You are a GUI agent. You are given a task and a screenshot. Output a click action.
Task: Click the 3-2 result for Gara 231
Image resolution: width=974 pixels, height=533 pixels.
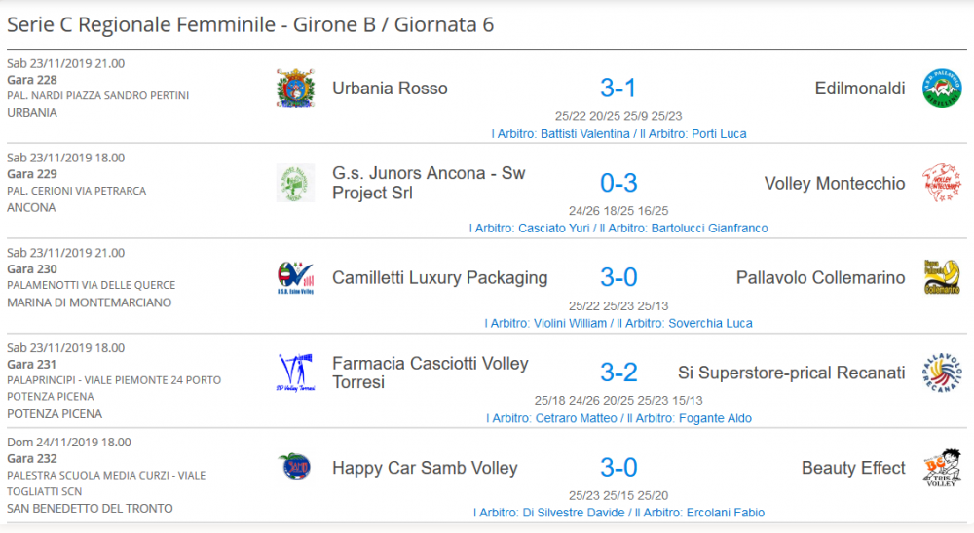tap(618, 373)
